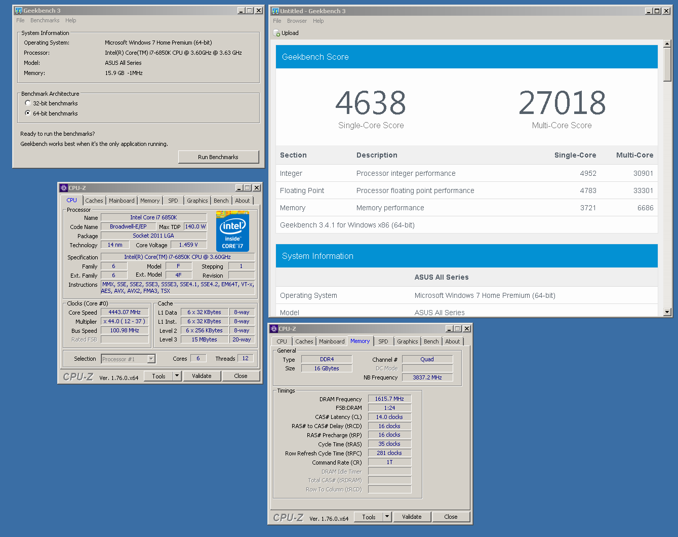
Task: Select the Graphics tab in the CPU-Z Memory window
Action: 408,341
